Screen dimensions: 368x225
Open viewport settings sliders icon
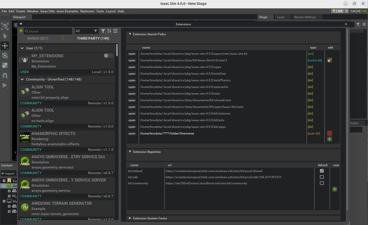(16, 25)
